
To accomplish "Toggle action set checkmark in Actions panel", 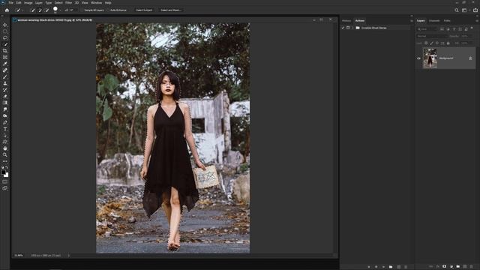I will point(343,28).
